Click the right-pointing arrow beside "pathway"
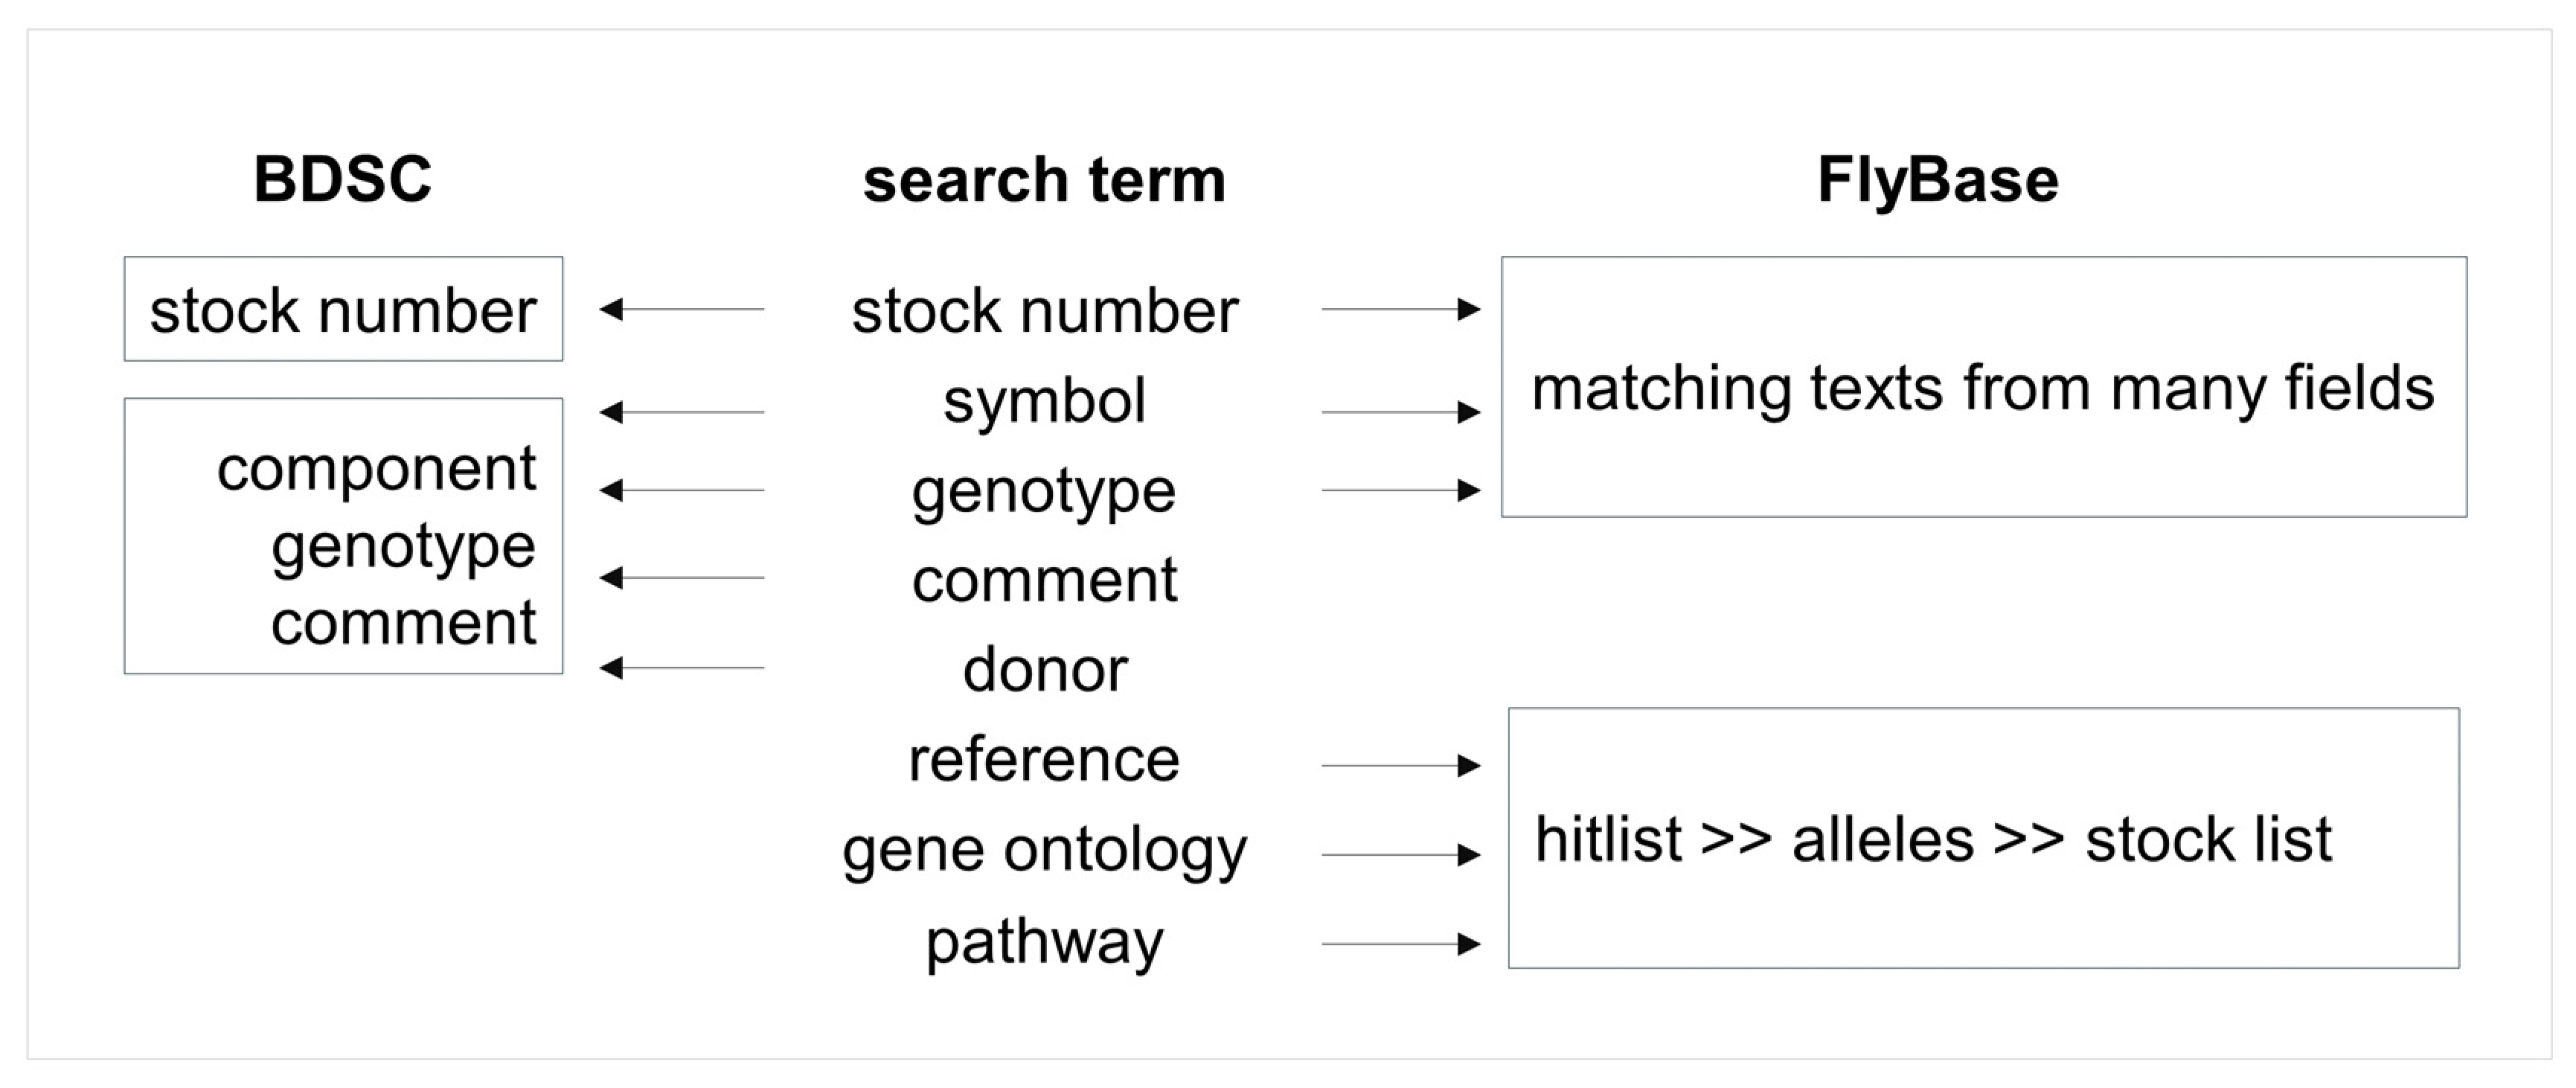 pos(1401,943)
